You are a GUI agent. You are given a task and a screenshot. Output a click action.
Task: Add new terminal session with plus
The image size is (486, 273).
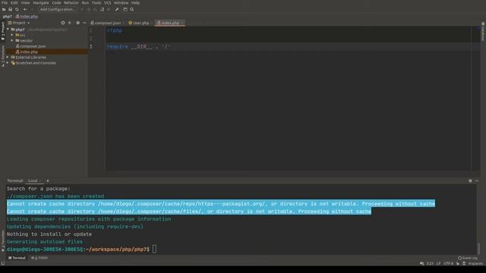48,180
